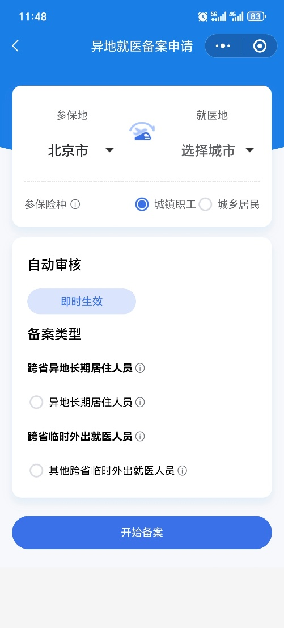Show info for 异地长期居住人员 option
284x628 pixels.
(x=140, y=402)
